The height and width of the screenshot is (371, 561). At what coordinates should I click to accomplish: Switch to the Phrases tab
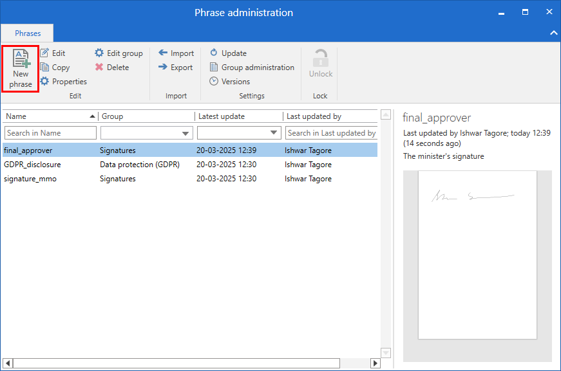(28, 33)
